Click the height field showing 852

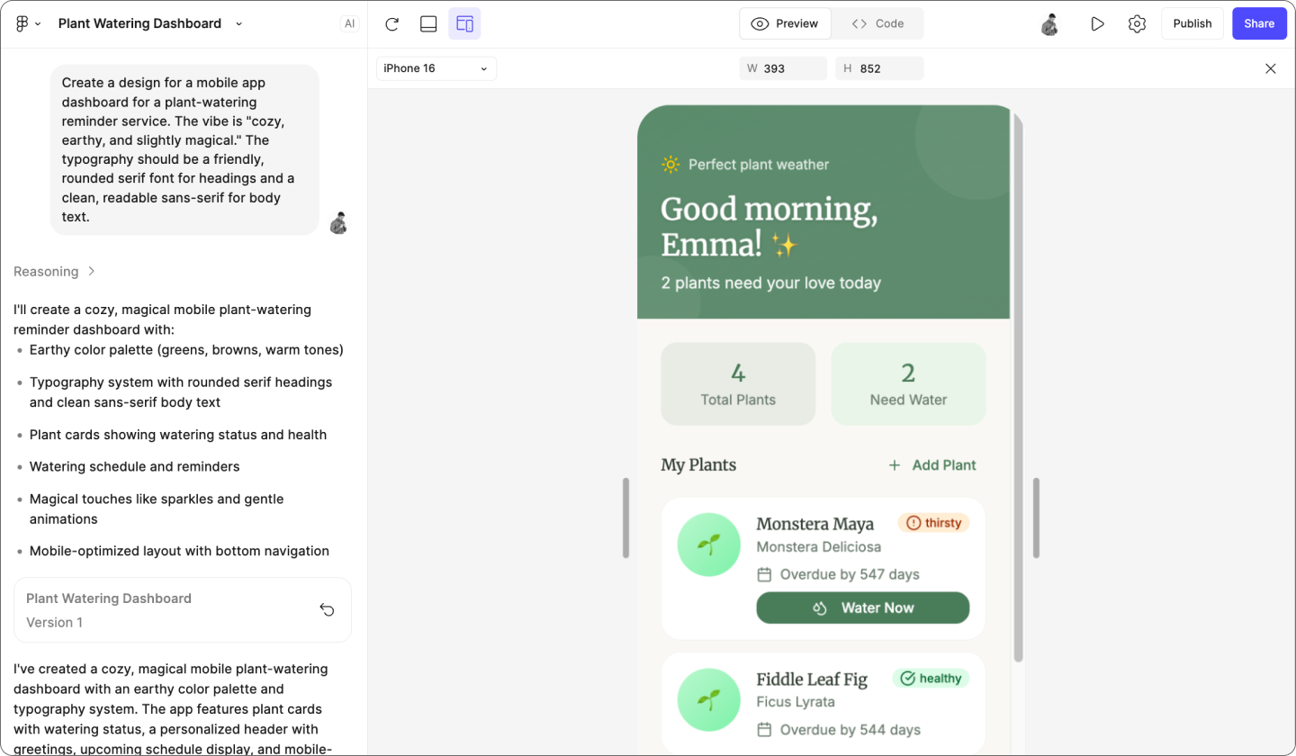pos(879,67)
